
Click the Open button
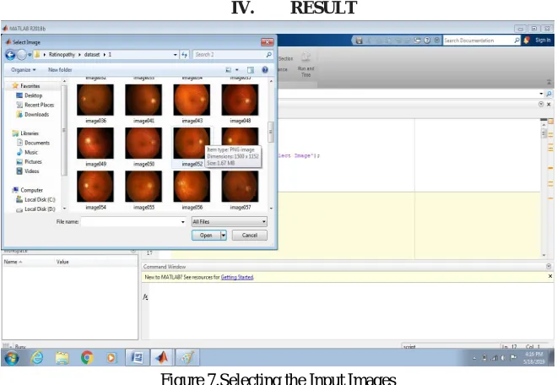(x=206, y=236)
